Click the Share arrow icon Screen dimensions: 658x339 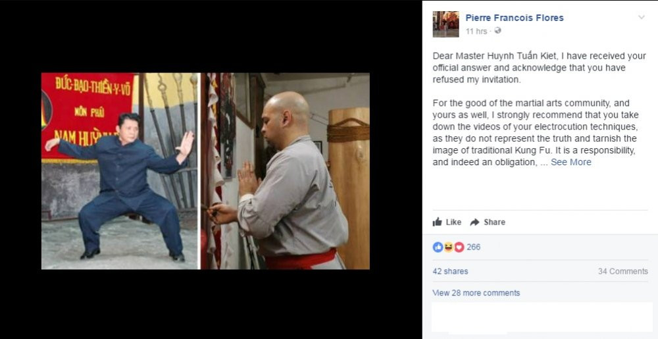tap(474, 222)
